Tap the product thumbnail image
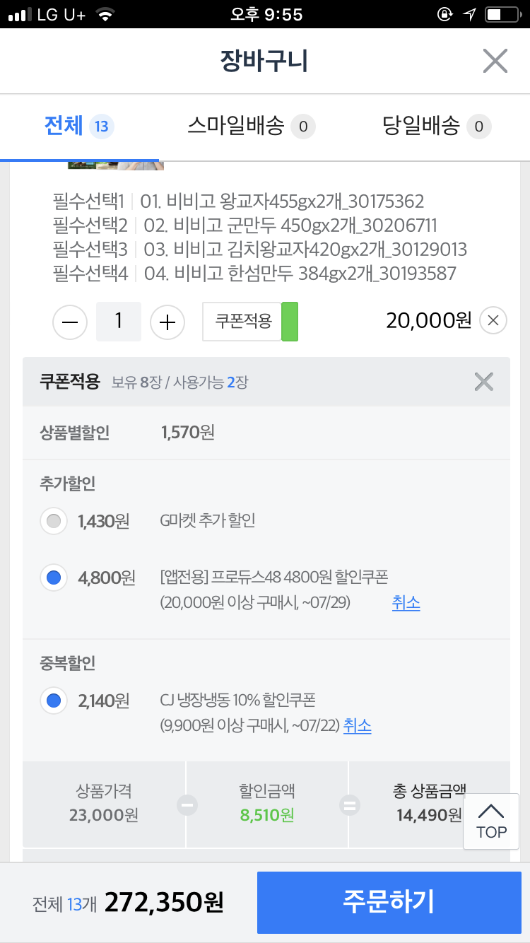The image size is (530, 943). pos(116,166)
